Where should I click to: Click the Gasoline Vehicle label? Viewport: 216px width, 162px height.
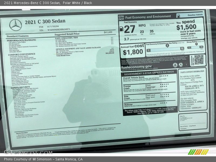pos(195,15)
